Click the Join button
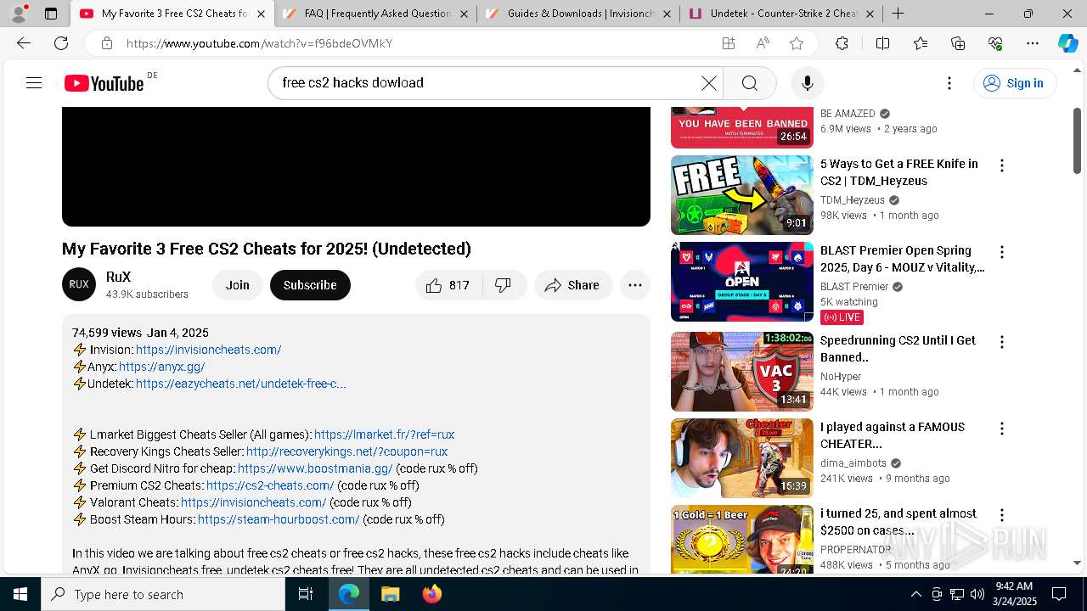Screen dimensions: 1087x611 pos(238,285)
